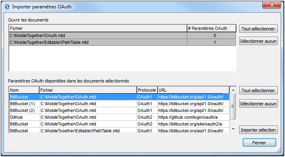285x157 pixels.
Task: Clear parameter selection with lower Sélectionner aucun
Action: pyautogui.click(x=258, y=104)
